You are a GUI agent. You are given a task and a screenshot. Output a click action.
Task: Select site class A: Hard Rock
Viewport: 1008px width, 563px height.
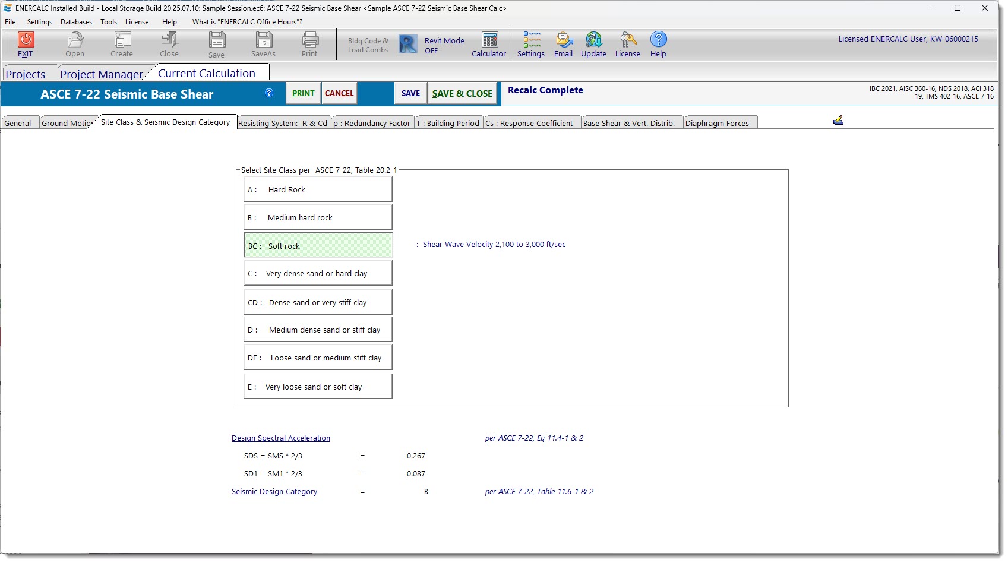pos(318,189)
